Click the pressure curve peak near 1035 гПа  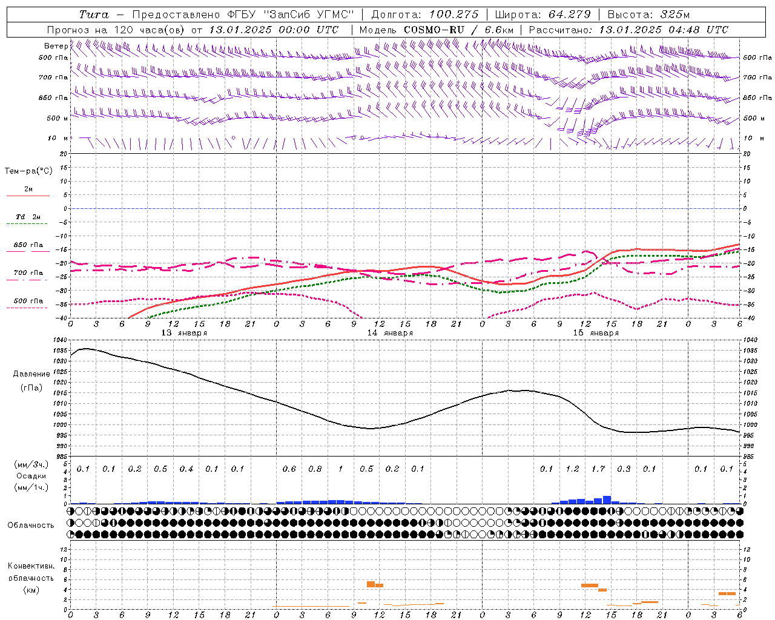[x=85, y=349]
